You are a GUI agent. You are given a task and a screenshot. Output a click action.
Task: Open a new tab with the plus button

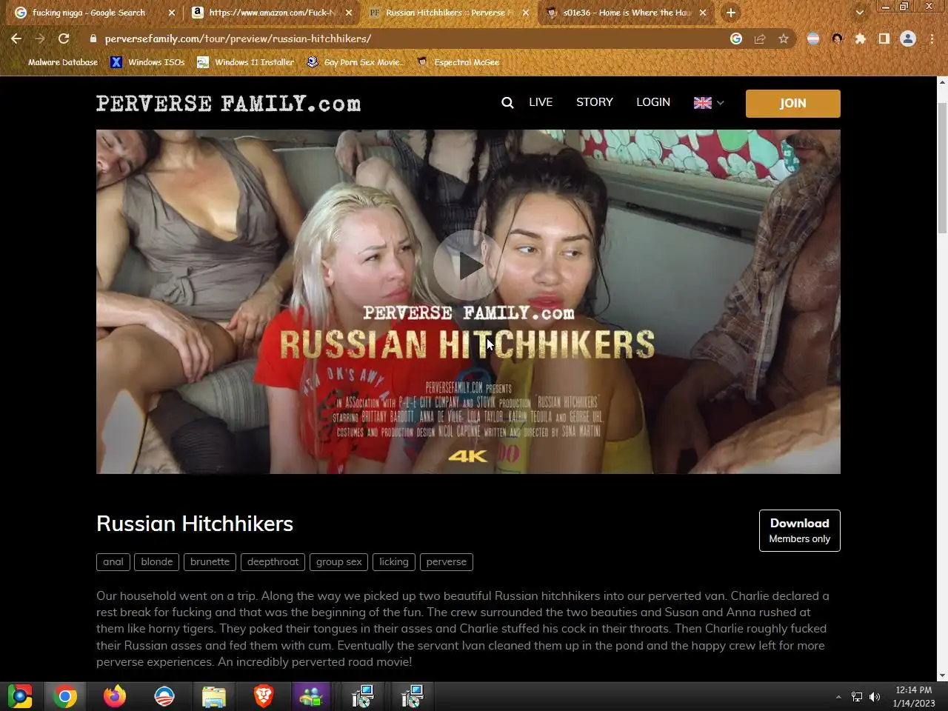click(730, 13)
